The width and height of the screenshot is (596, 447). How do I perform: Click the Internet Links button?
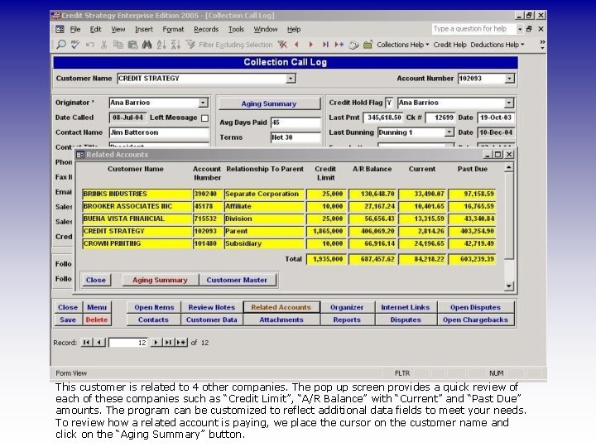click(406, 307)
